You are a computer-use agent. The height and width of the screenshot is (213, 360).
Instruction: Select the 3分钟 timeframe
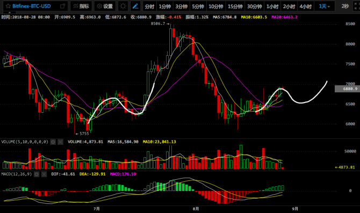[x=182, y=6]
